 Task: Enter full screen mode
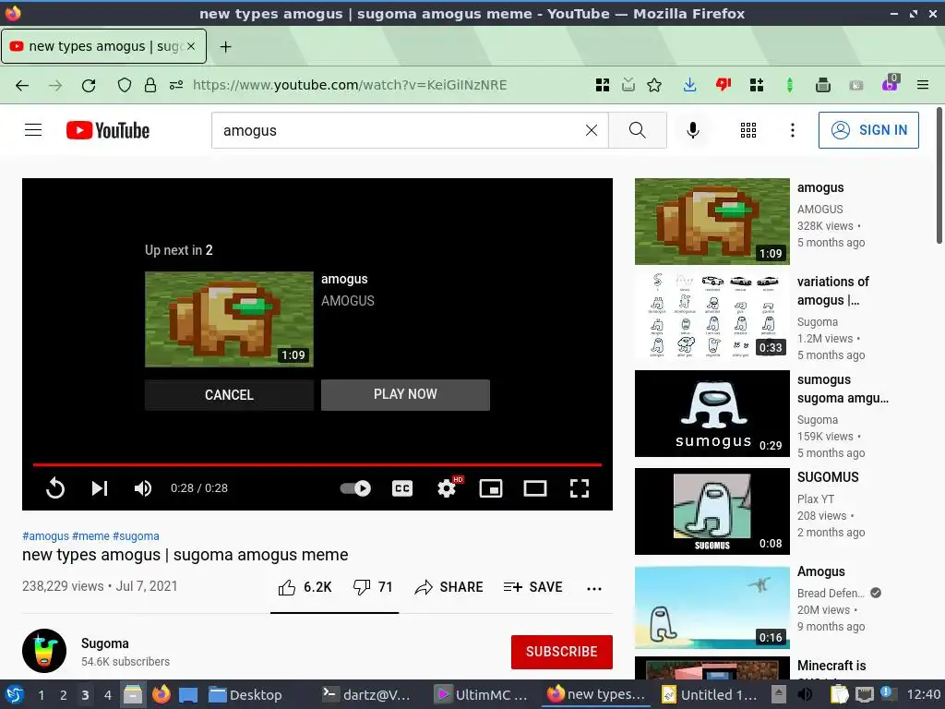(x=580, y=487)
